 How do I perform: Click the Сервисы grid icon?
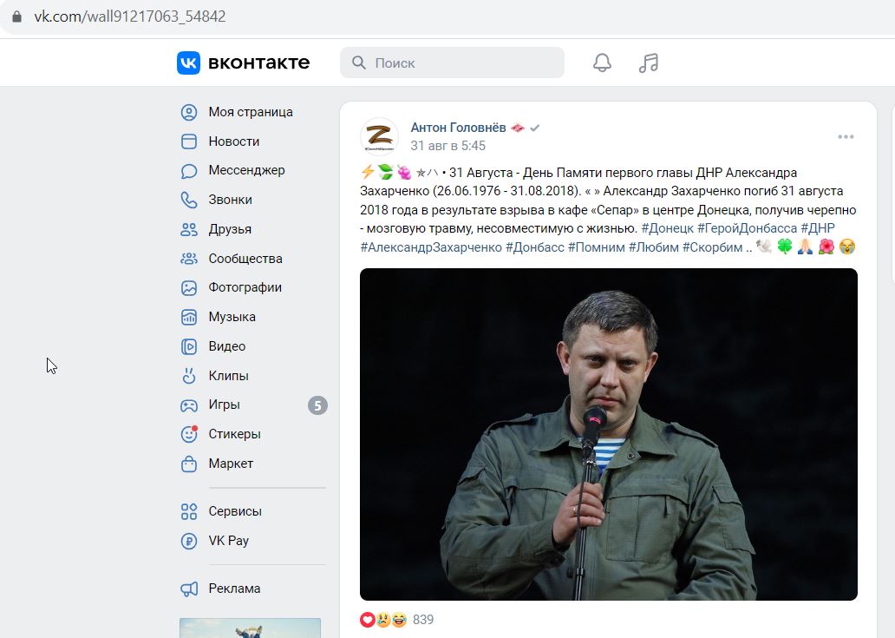(189, 511)
